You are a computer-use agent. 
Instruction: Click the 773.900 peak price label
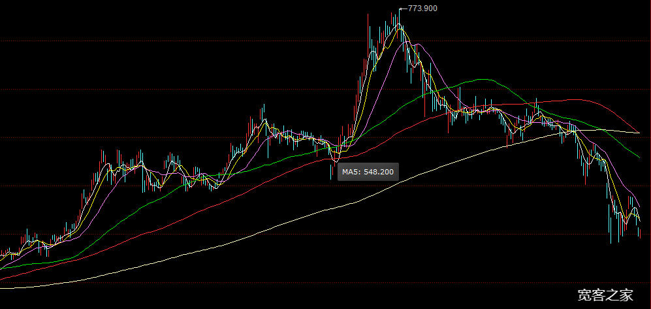click(x=422, y=8)
